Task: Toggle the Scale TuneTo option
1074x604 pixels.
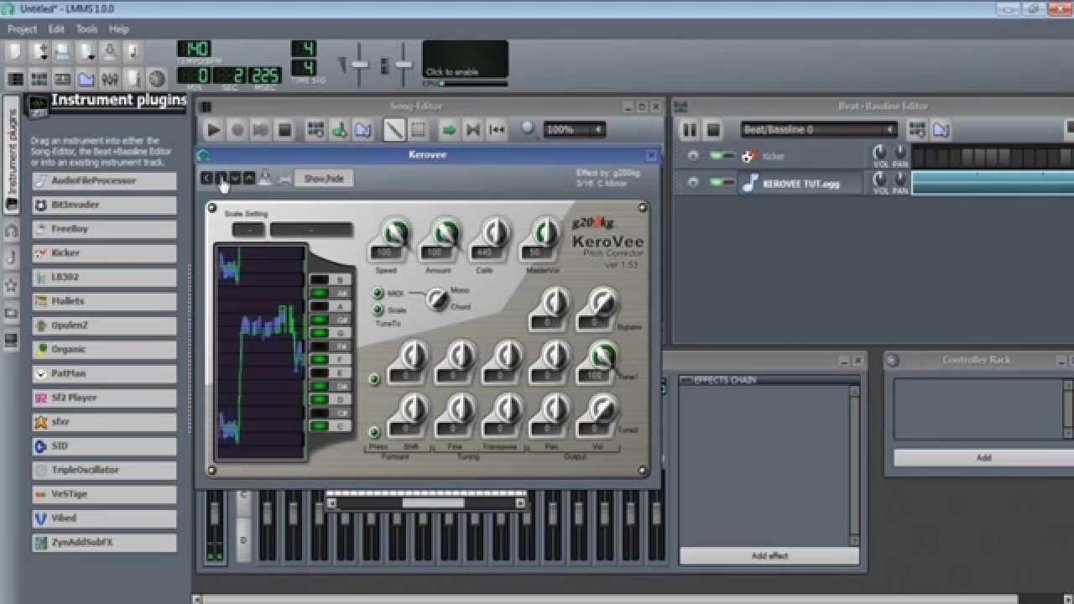Action: click(378, 310)
